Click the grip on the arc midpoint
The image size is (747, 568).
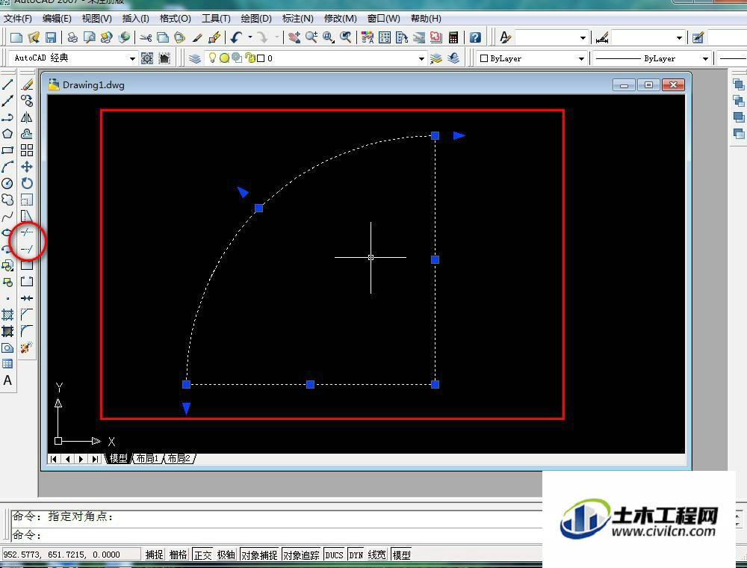click(258, 209)
